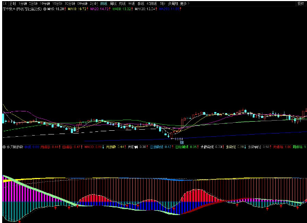Click the small square icon before 分时
The width and height of the screenshot is (307, 223).
5,4
